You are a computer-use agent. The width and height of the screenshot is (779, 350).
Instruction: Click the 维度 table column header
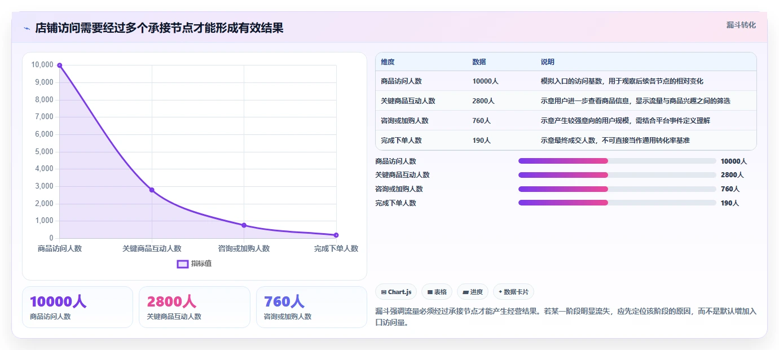(388, 62)
